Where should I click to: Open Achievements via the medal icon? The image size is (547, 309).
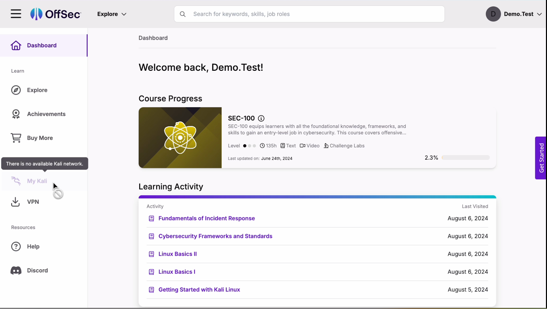tap(16, 114)
